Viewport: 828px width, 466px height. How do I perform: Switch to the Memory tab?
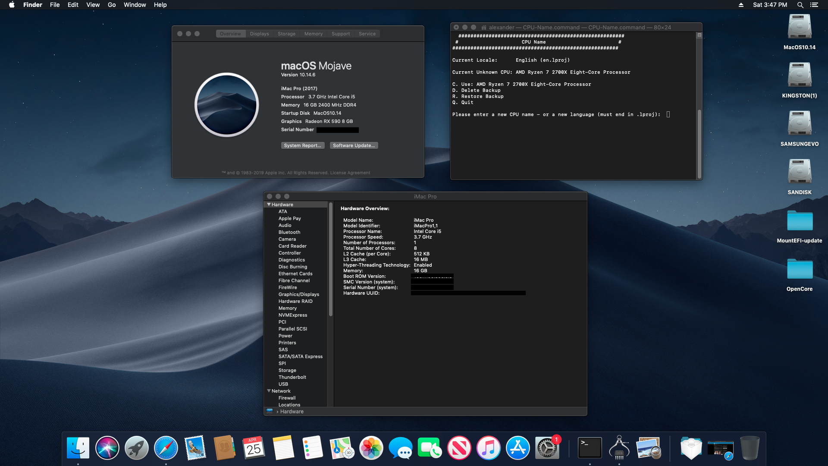pos(313,34)
